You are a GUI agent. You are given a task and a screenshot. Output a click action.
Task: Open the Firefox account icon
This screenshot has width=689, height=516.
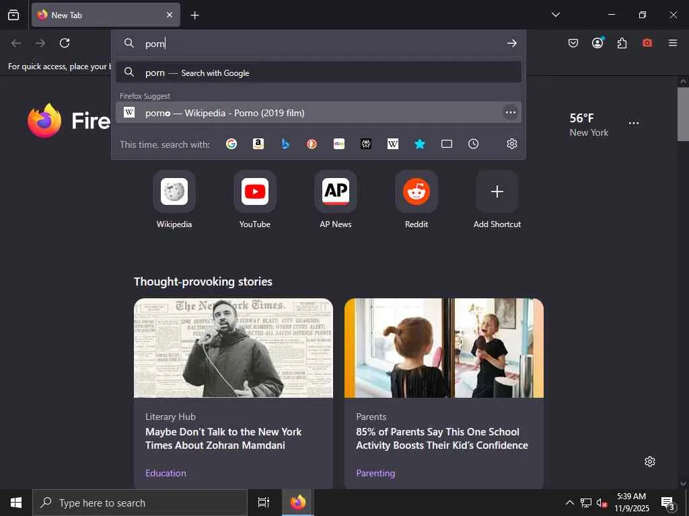(597, 42)
